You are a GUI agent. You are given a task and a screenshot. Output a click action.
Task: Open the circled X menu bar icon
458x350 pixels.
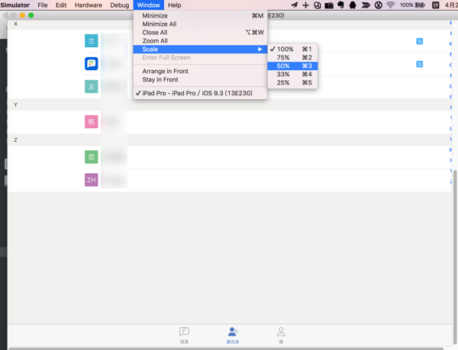[379, 5]
